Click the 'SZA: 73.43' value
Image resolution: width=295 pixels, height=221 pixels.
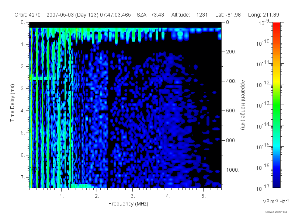[150, 15]
